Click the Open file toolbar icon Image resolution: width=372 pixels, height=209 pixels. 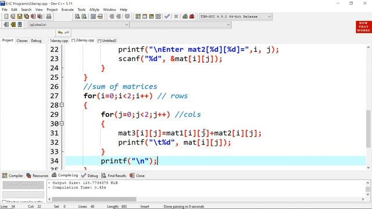tap(13, 16)
